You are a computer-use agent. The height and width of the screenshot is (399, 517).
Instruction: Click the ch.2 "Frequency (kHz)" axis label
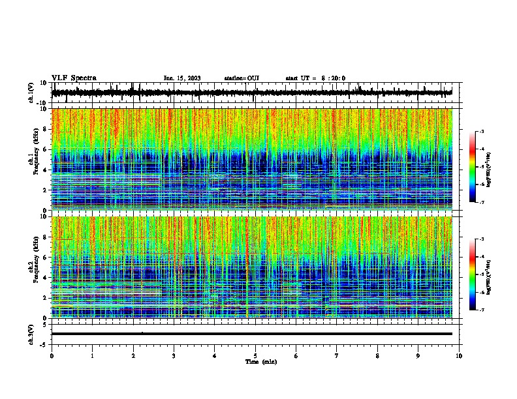36,259
